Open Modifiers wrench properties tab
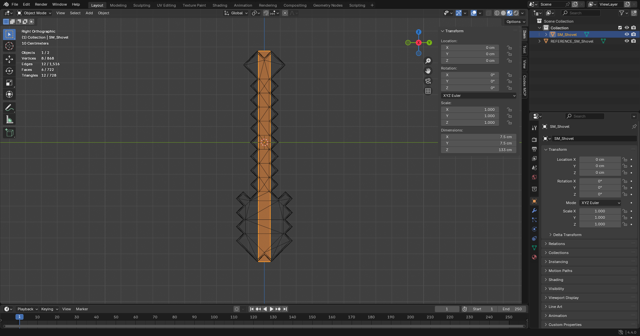 point(534,210)
